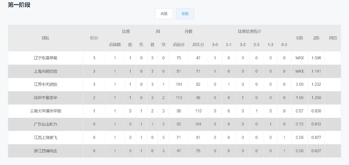
Task: Click team 广东台山和力
Action: click(46, 124)
